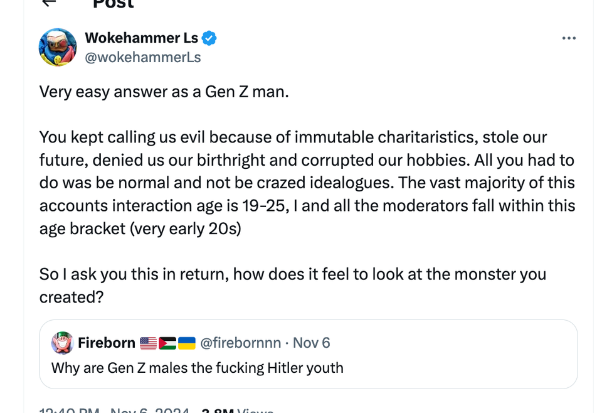This screenshot has height=413, width=602.
Task: Click the Ukraine flag emoji beside Fireborn
Action: click(x=187, y=343)
